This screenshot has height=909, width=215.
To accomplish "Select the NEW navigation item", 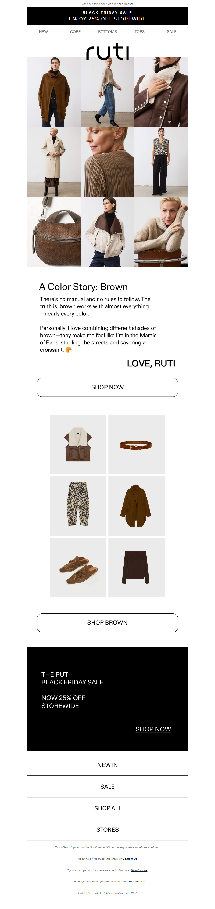I will [x=43, y=32].
